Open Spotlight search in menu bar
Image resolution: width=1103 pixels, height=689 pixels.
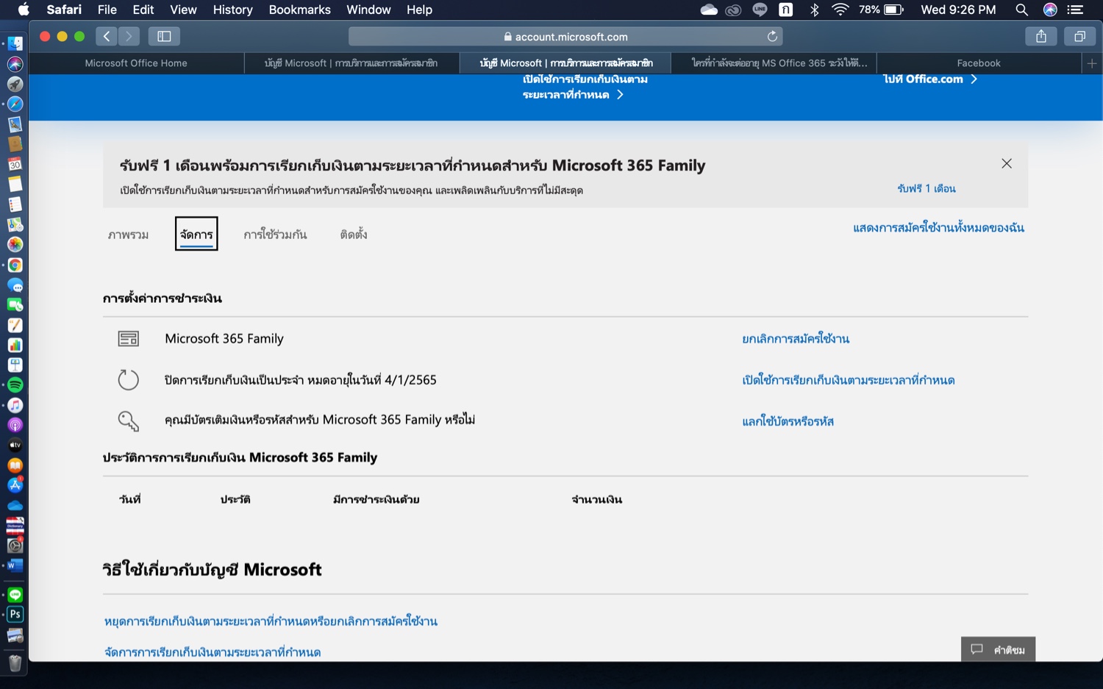tap(1021, 10)
